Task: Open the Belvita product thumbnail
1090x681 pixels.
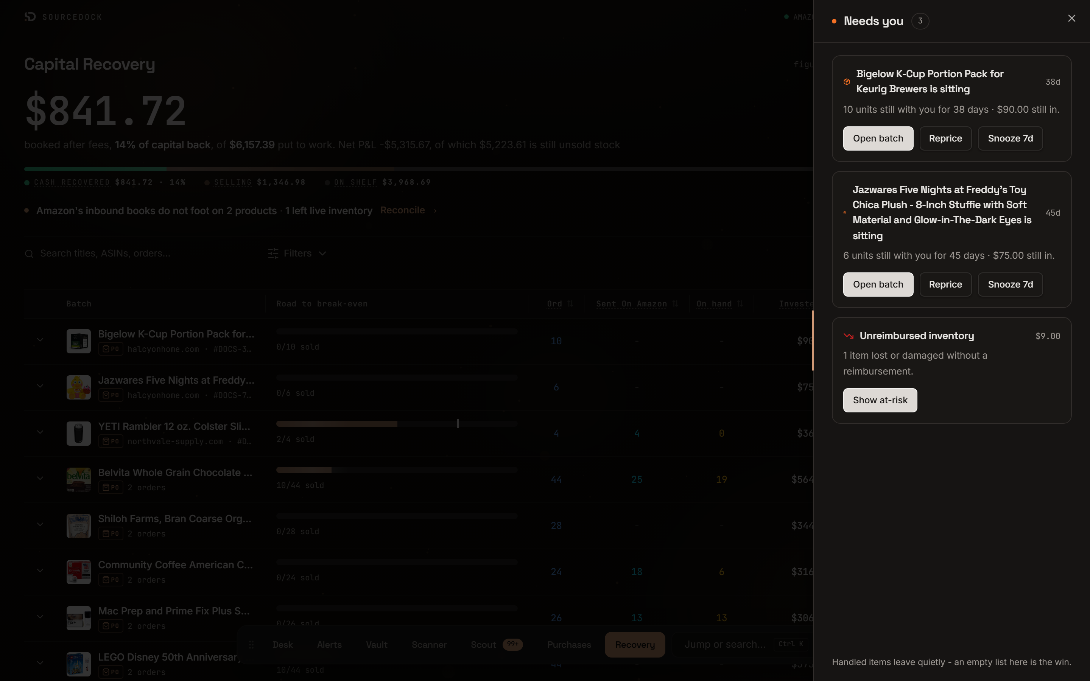Action: click(x=79, y=480)
